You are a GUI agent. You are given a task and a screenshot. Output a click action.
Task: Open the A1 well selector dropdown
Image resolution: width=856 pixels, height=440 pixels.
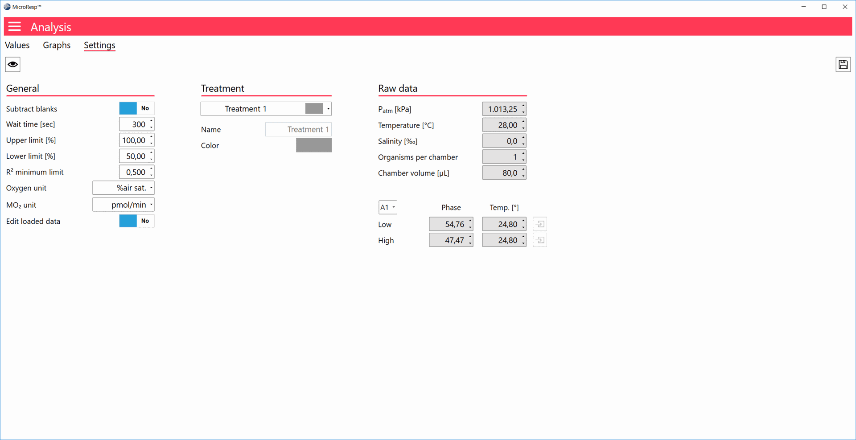(387, 207)
